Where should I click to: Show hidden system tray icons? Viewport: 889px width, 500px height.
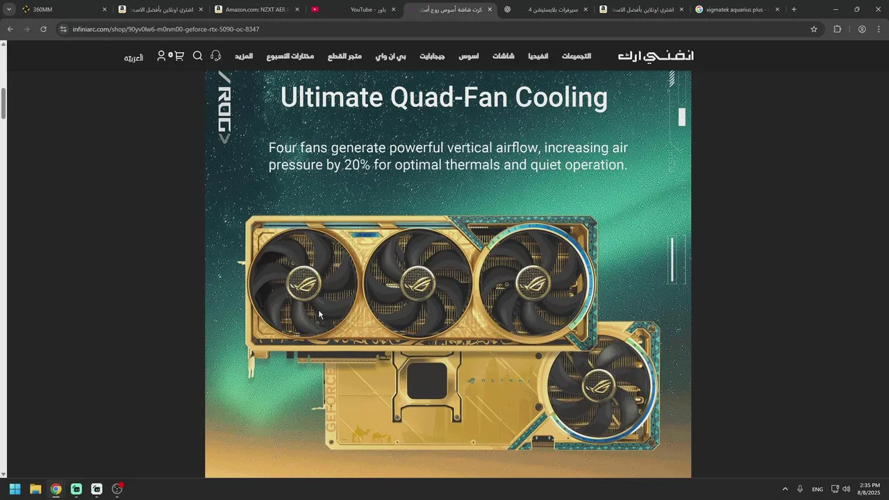(x=785, y=489)
